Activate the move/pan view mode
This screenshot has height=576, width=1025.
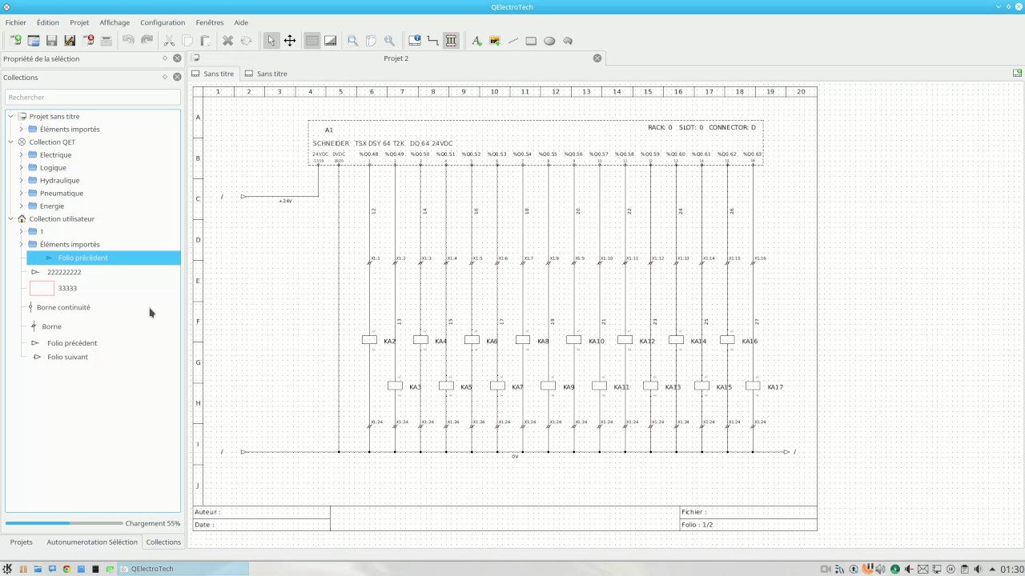290,41
